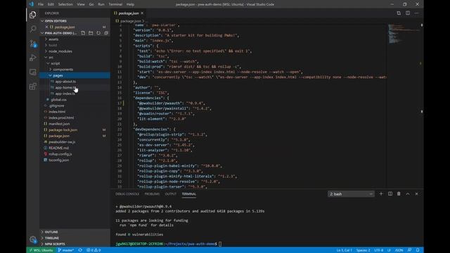The image size is (450, 253).
Task: Open the Source Control view
Action: tap(33, 44)
